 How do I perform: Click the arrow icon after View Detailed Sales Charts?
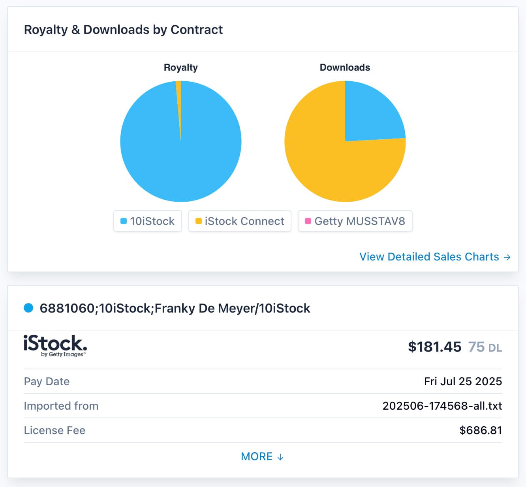pos(507,257)
